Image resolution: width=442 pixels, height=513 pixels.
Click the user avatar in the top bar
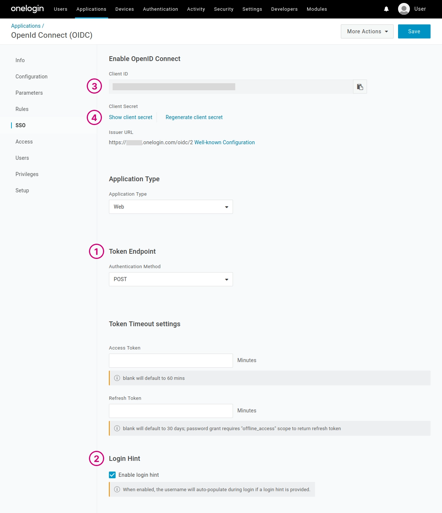coord(404,9)
